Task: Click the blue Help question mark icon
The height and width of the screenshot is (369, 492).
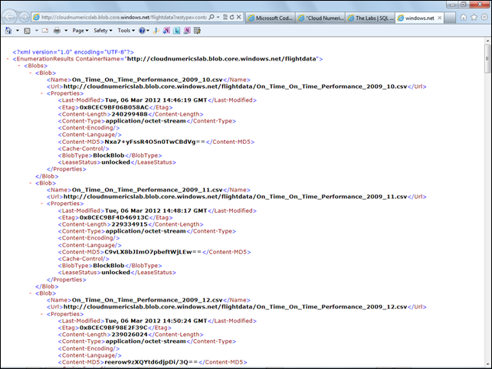Action: [x=142, y=31]
